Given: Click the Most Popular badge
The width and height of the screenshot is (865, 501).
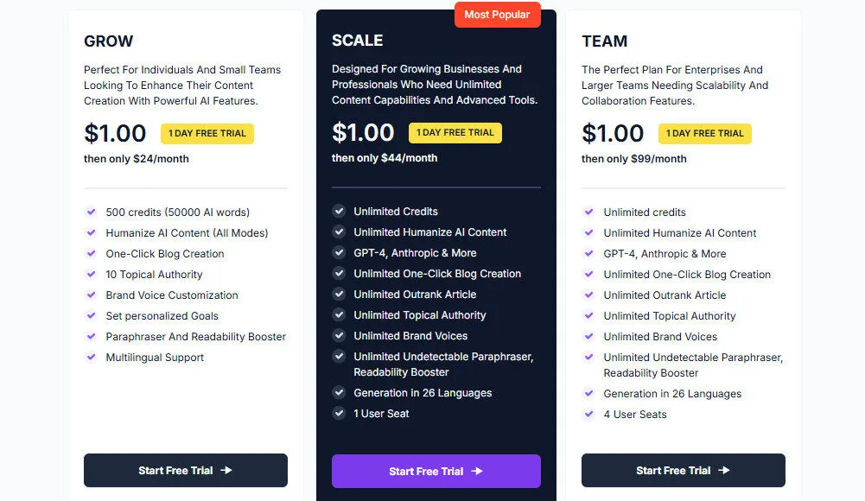Looking at the screenshot, I should [497, 15].
